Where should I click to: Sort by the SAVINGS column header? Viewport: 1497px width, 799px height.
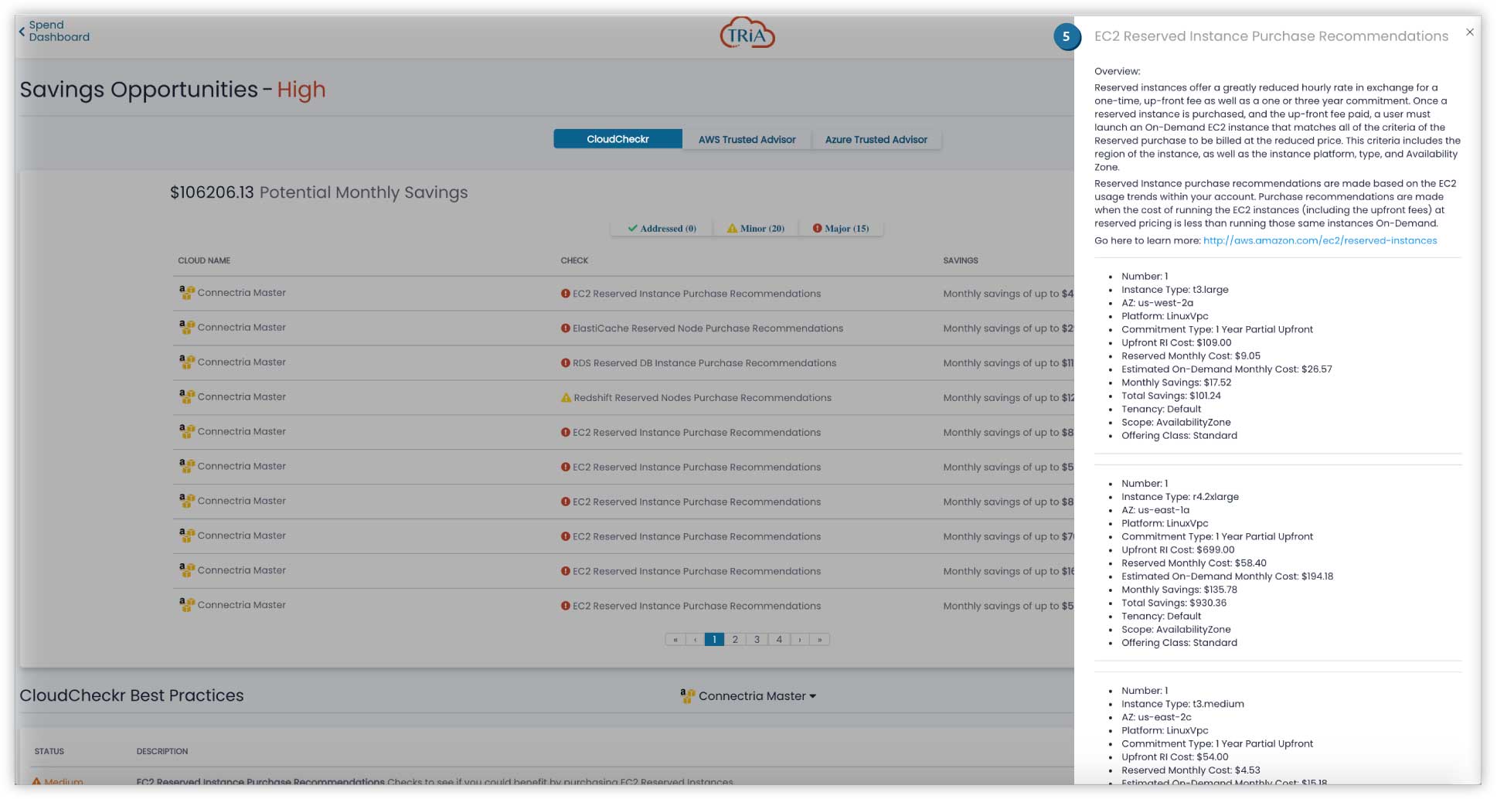pos(961,260)
